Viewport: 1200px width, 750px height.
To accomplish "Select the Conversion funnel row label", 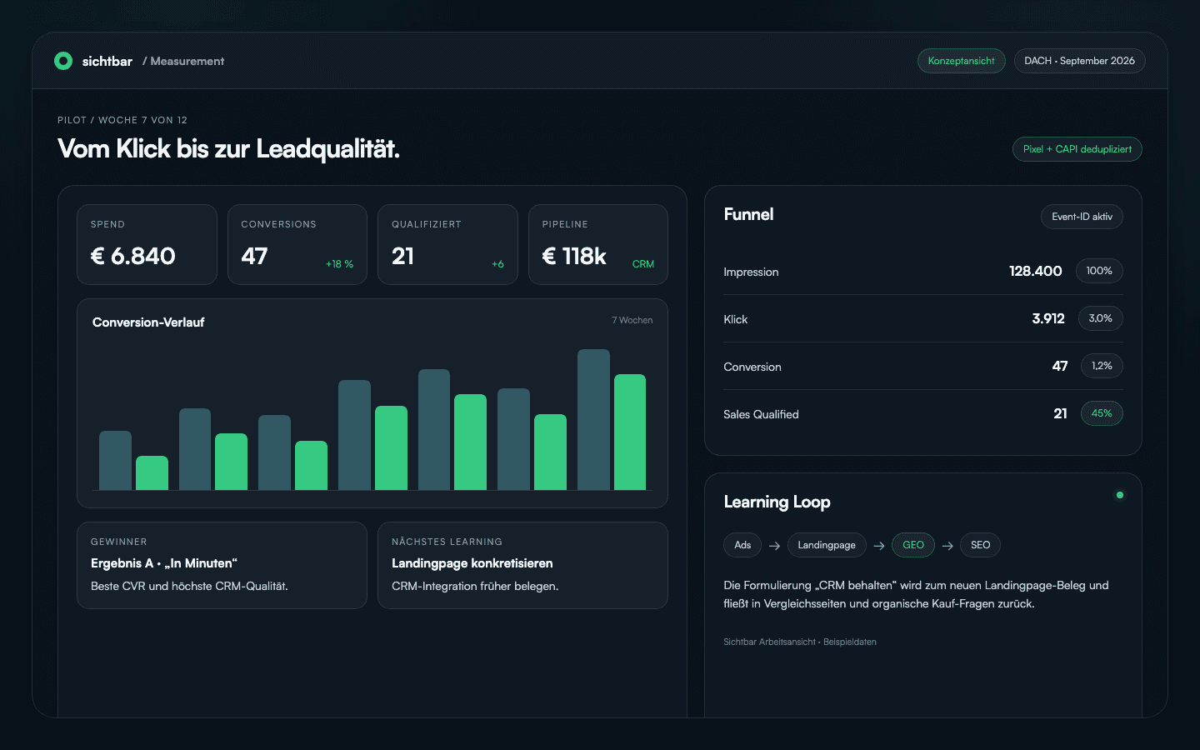I will pos(752,367).
